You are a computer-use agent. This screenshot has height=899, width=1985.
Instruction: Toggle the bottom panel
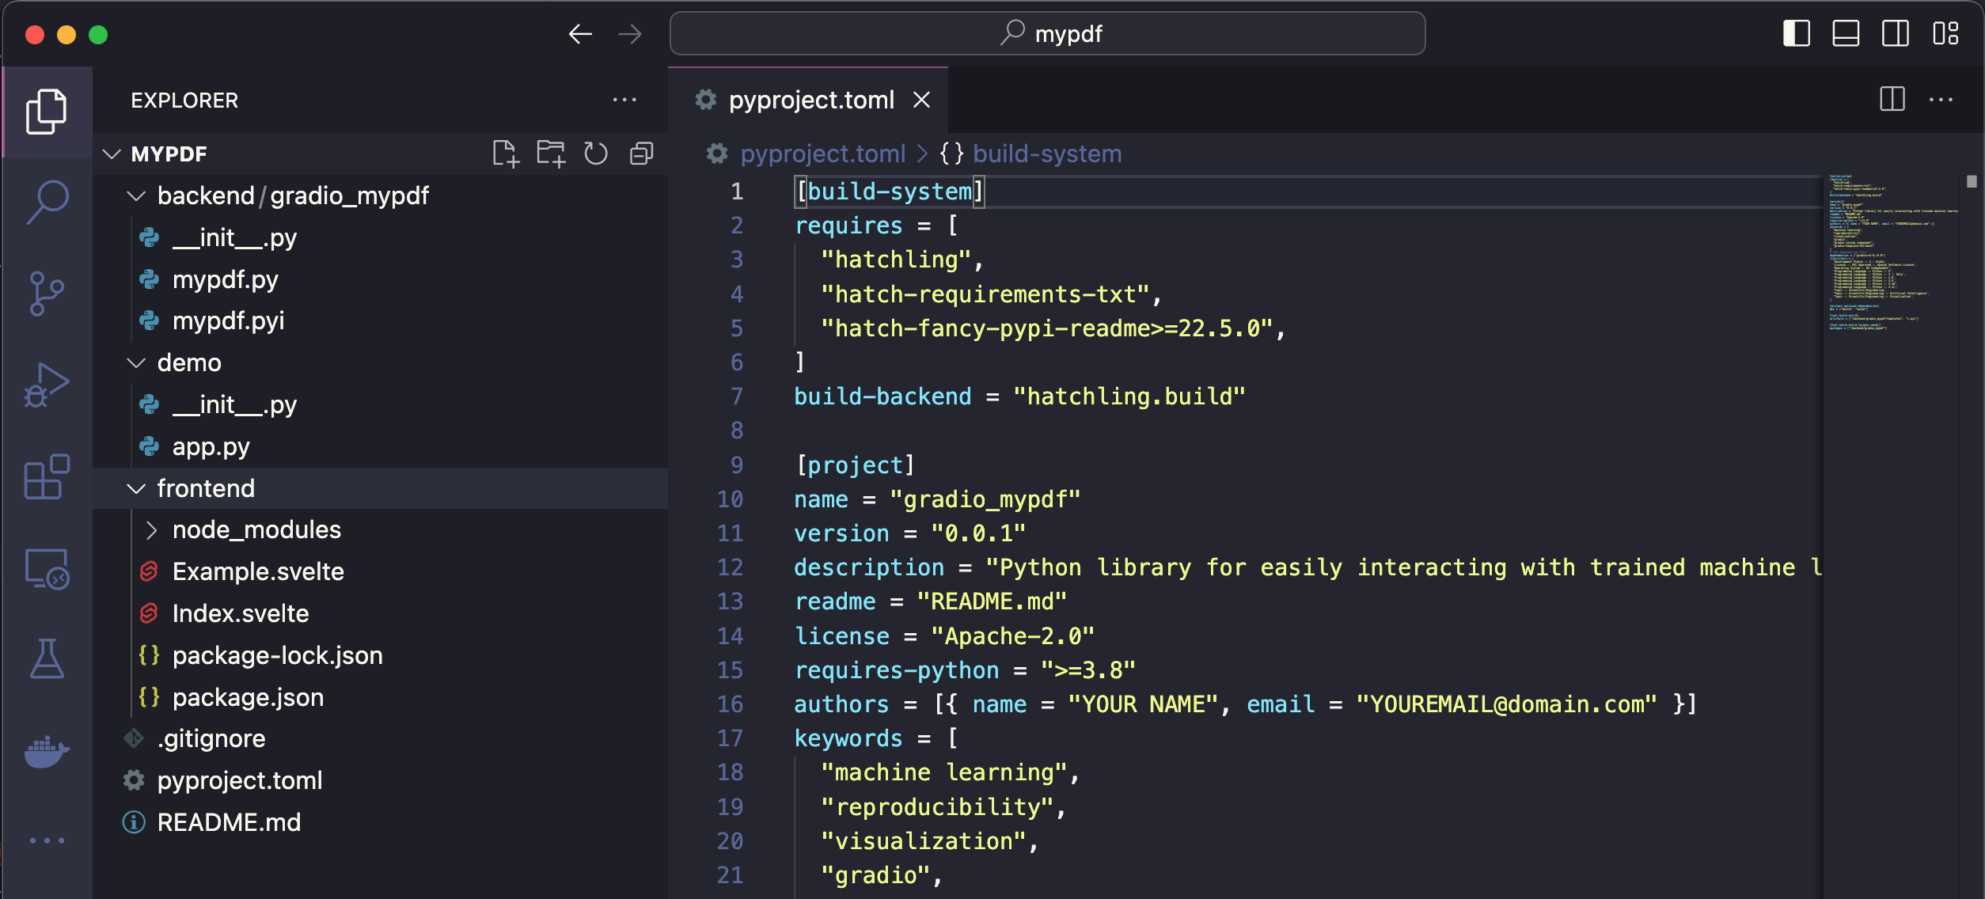coord(1846,33)
